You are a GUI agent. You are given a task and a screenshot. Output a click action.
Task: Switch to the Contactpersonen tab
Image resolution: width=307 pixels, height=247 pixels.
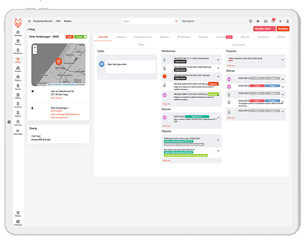click(x=142, y=37)
